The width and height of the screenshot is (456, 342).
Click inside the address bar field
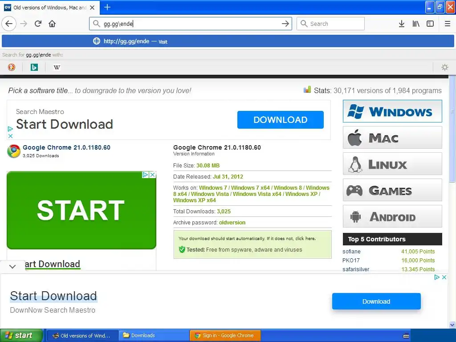(191, 24)
